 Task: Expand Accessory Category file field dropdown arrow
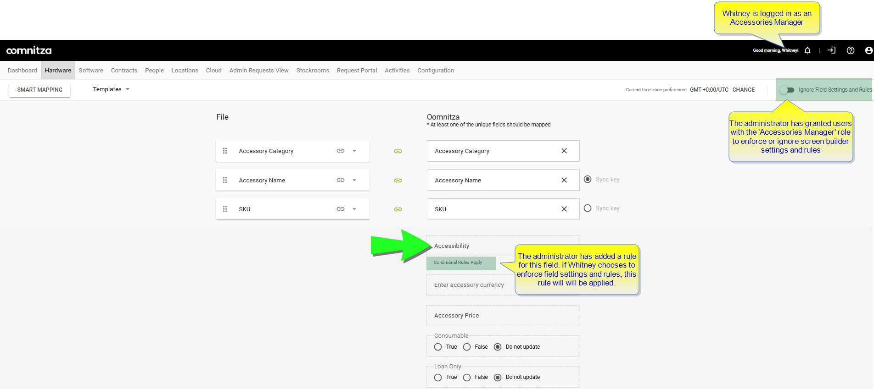(354, 151)
